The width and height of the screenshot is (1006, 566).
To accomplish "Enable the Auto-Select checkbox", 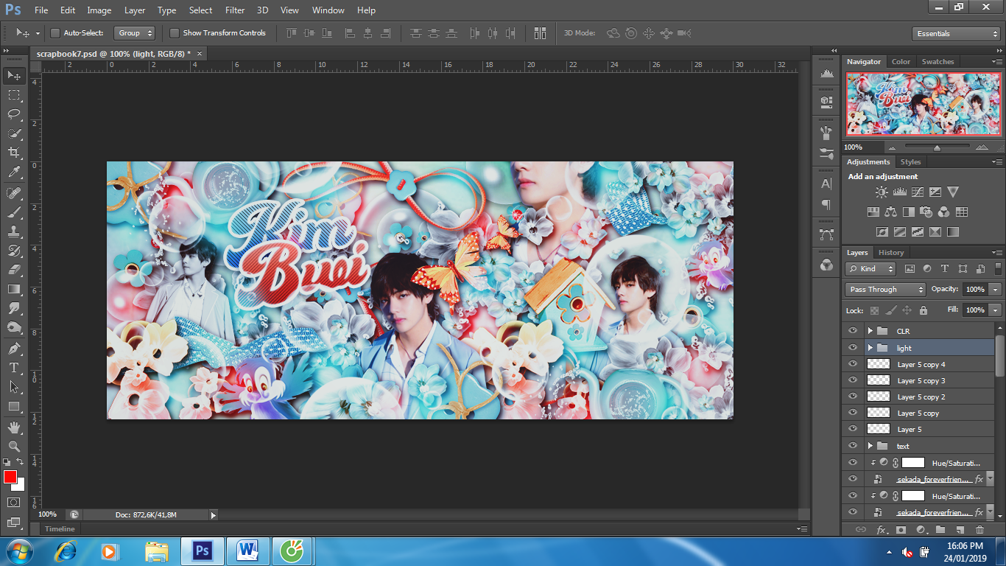I will [55, 33].
